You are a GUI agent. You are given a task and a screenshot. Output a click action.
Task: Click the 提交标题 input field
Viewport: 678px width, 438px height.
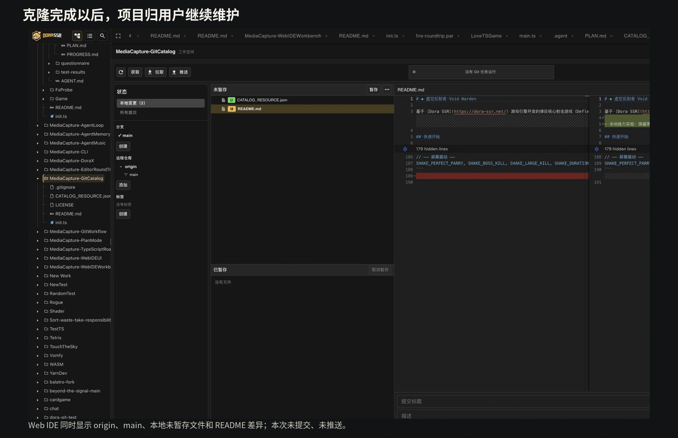pos(523,401)
